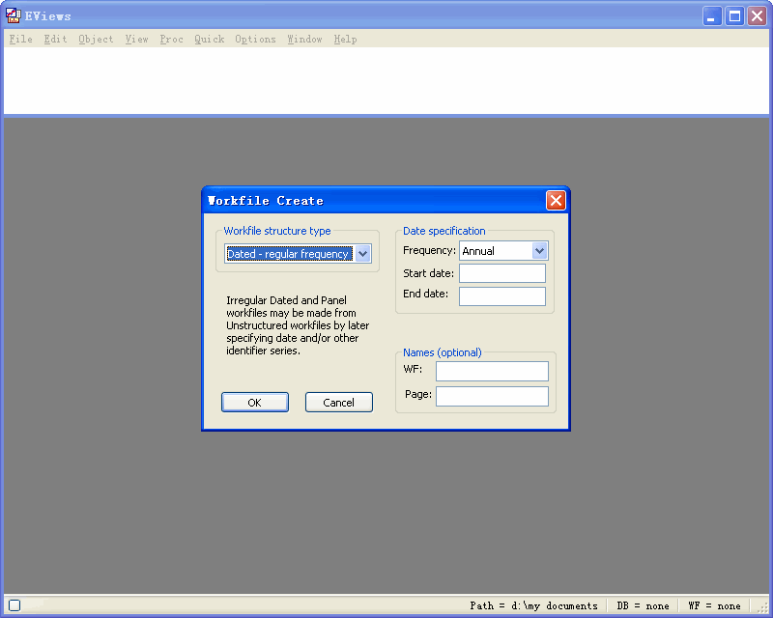Click the Path = d:\my documents status section
This screenshot has width=773, height=618.
pos(534,605)
